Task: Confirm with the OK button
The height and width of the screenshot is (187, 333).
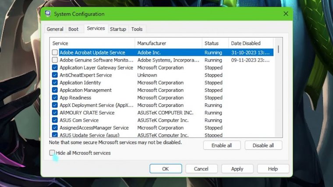Action: pyautogui.click(x=165, y=169)
